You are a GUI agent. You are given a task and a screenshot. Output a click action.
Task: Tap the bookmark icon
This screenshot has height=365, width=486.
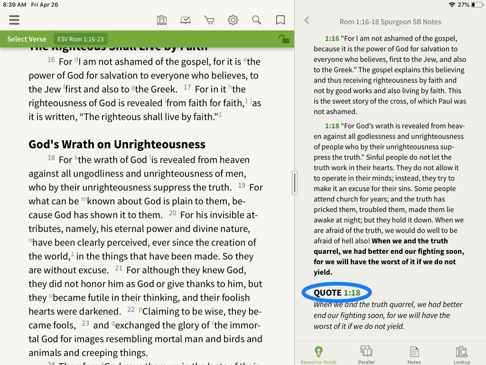(280, 20)
